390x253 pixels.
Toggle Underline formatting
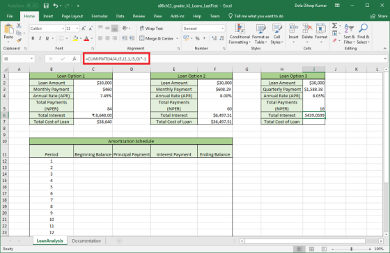pyautogui.click(x=47, y=38)
